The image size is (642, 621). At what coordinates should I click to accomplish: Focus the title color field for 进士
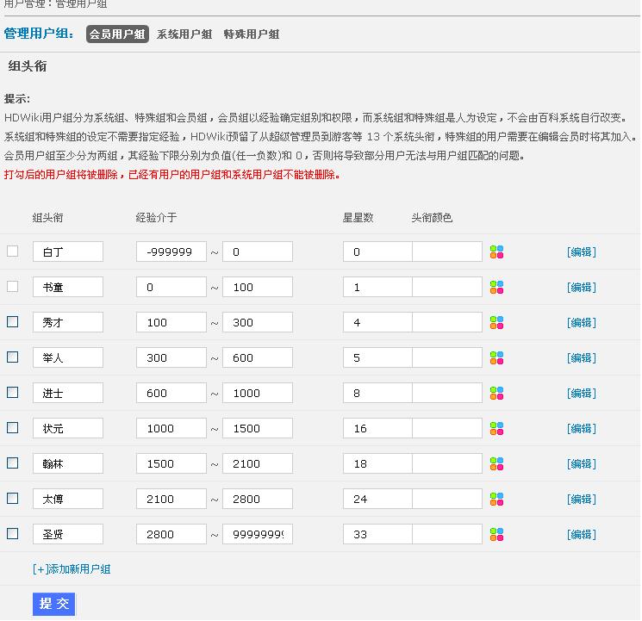(x=447, y=393)
